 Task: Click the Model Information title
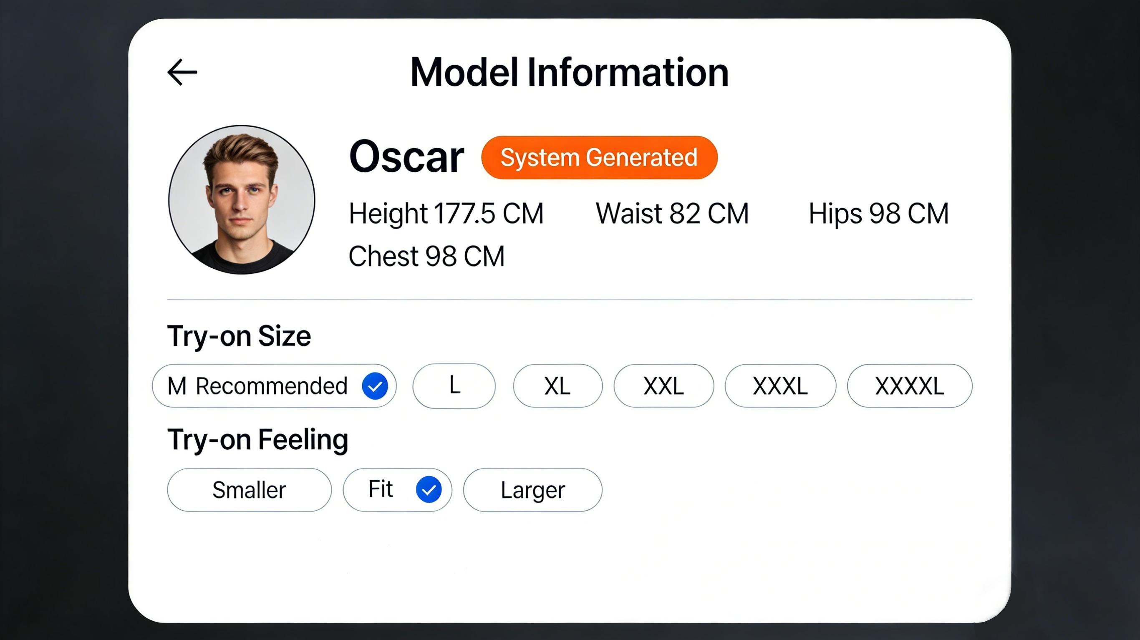point(569,72)
